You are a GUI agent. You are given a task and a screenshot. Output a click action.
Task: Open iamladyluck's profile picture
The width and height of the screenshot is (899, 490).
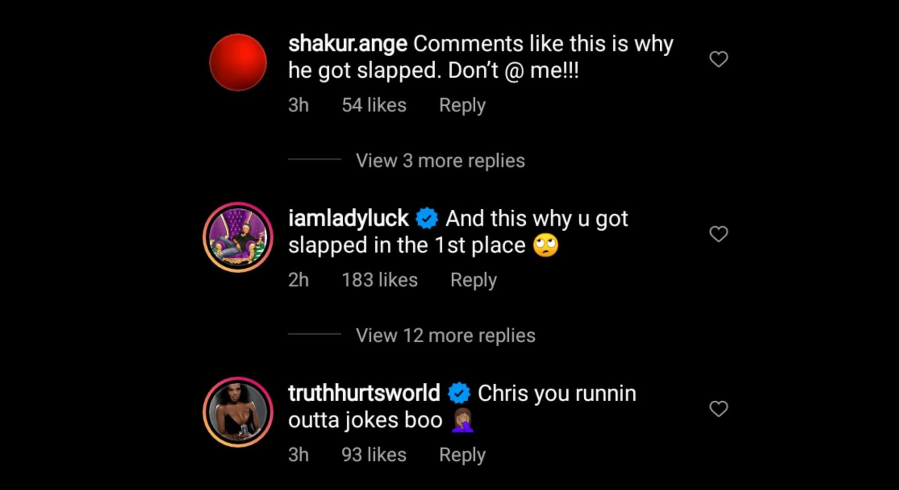click(x=238, y=237)
